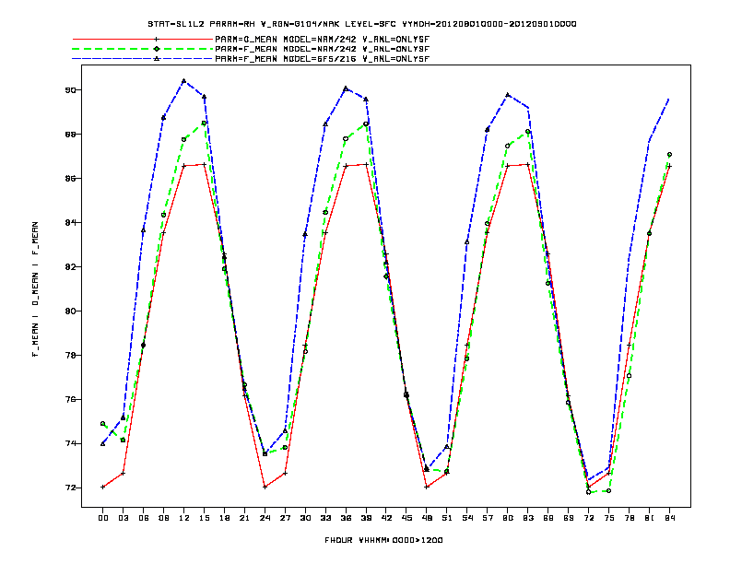Click the FHOUR VHHMM axis caption below the chart

pyautogui.click(x=383, y=540)
